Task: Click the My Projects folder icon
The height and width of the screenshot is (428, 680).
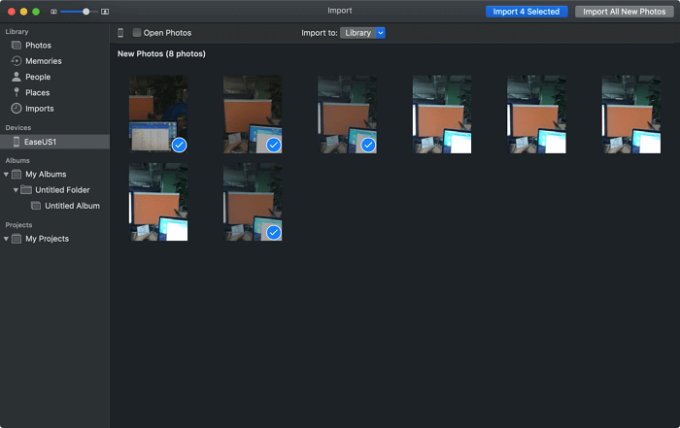Action: click(x=17, y=239)
